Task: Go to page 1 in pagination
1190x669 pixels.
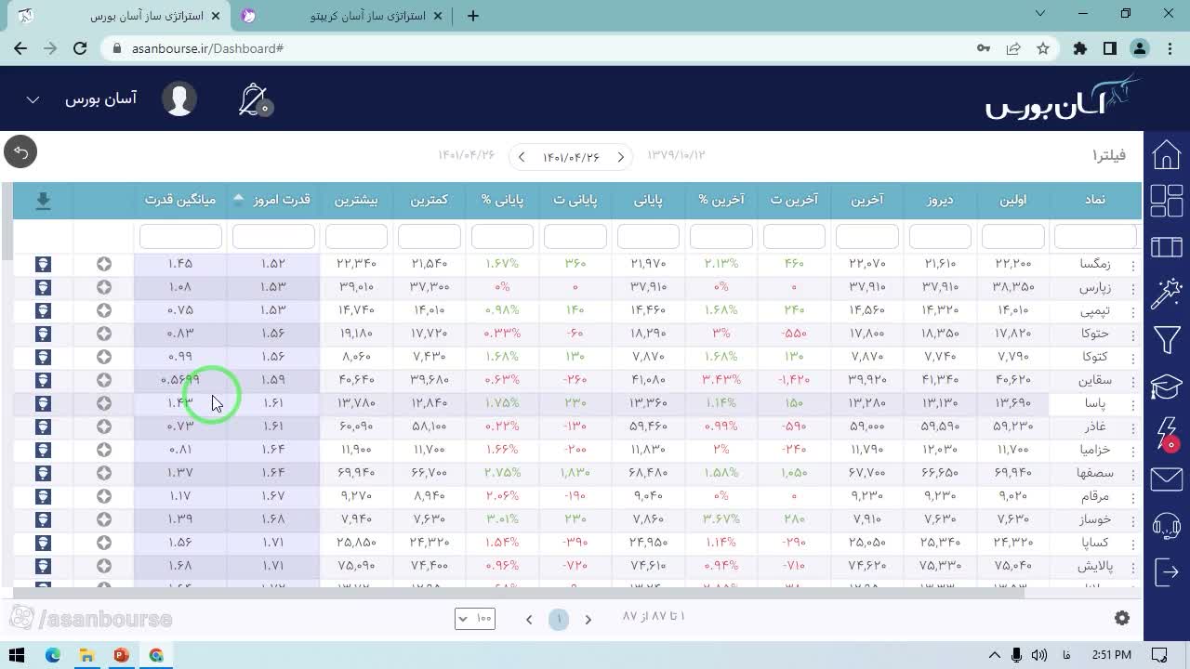Action: click(x=559, y=619)
